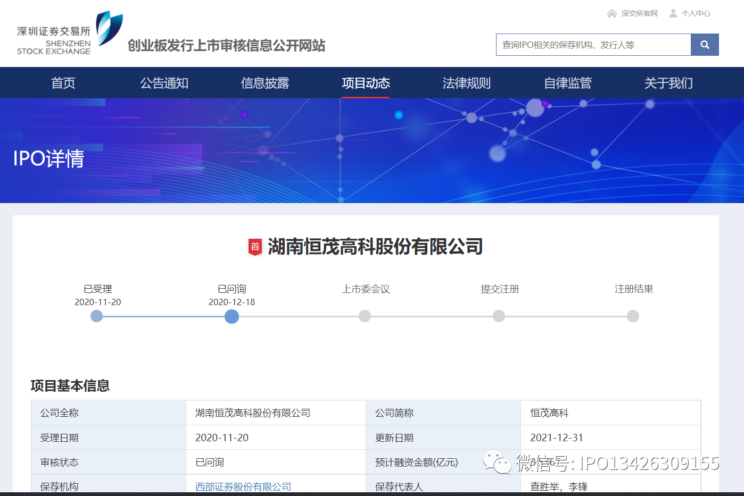Click the 已问询 progress marker dot
Image resolution: width=744 pixels, height=496 pixels.
(232, 317)
